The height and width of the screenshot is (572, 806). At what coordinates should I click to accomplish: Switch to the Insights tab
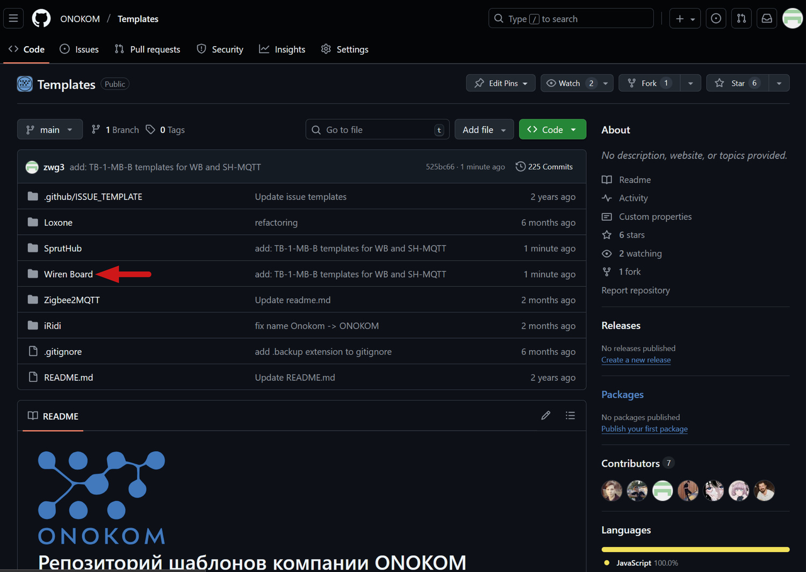click(x=282, y=49)
